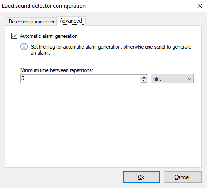Viewport: 207px width, 188px height.
Task: Switch to the Detection parameters tab
Action: point(31,22)
